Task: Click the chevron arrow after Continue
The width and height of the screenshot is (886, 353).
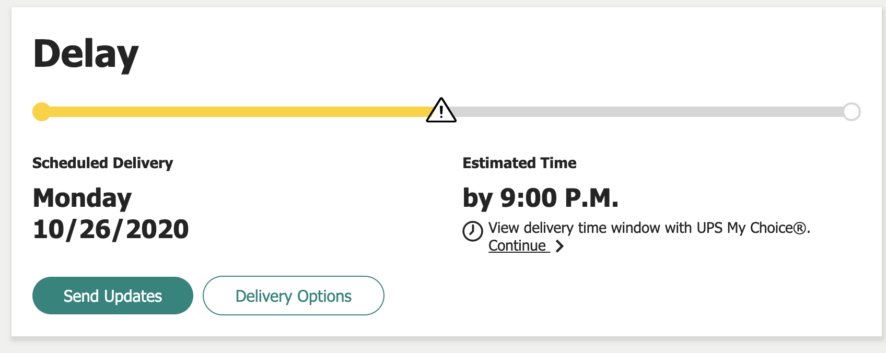Action: [x=559, y=246]
